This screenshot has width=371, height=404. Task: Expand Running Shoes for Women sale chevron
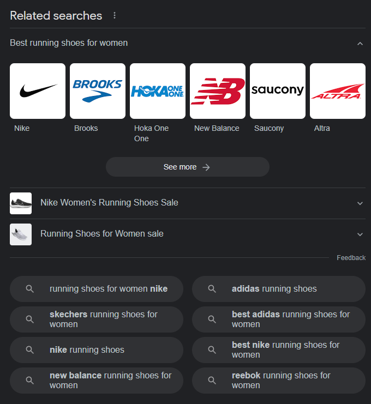click(360, 234)
